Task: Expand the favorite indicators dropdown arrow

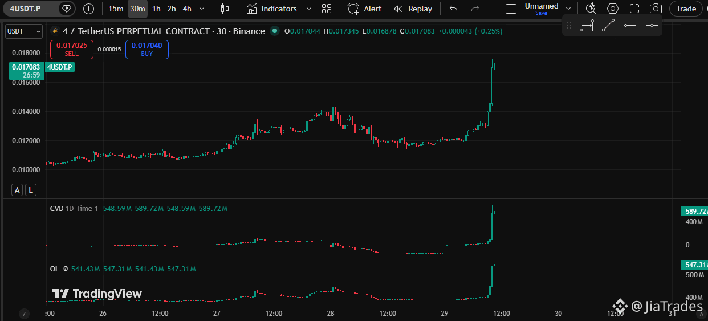Action: pyautogui.click(x=309, y=9)
